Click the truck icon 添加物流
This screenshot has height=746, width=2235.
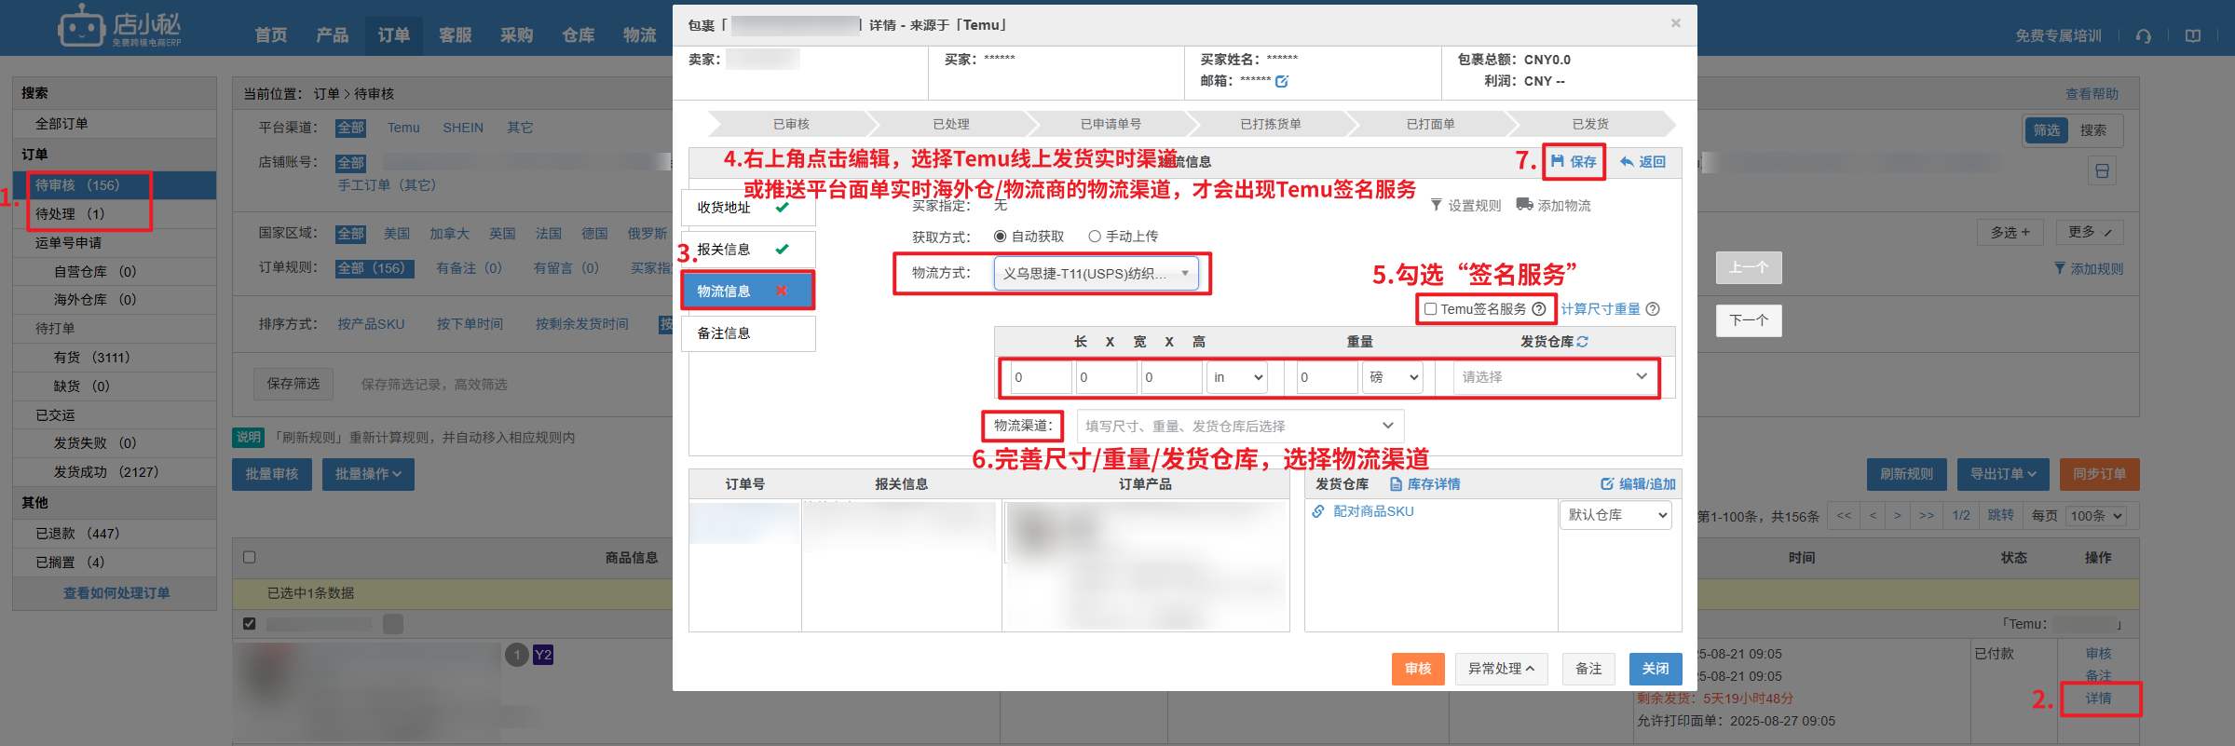1524,205
